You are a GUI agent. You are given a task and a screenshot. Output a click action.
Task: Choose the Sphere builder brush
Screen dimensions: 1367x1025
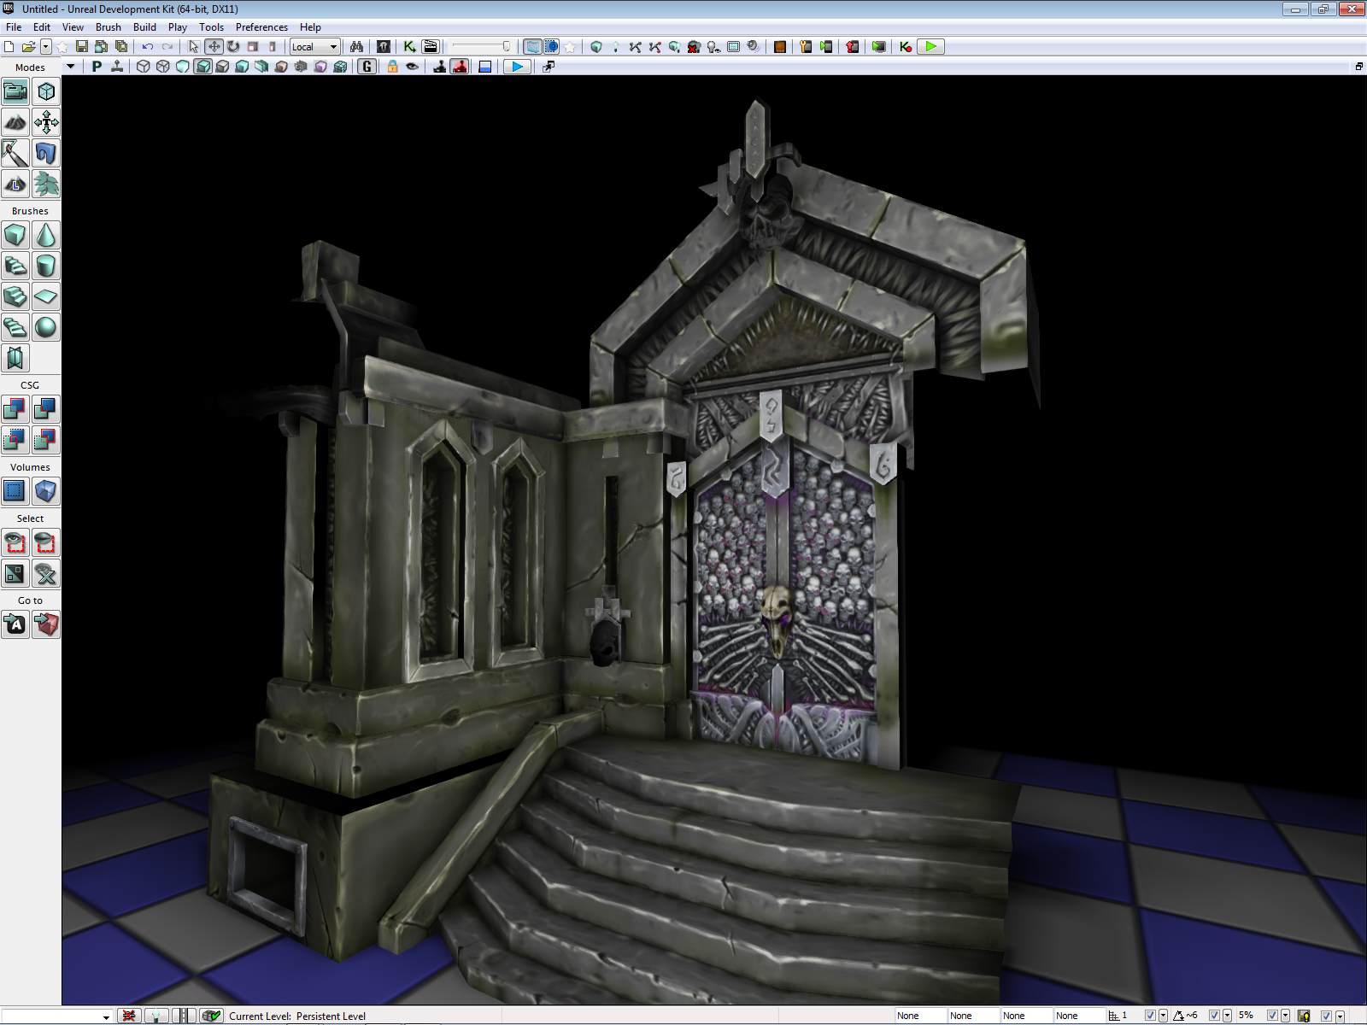coord(46,327)
